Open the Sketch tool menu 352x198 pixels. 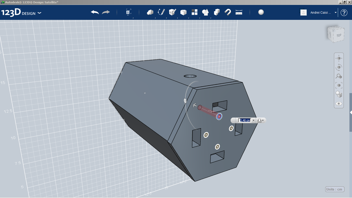161,12
